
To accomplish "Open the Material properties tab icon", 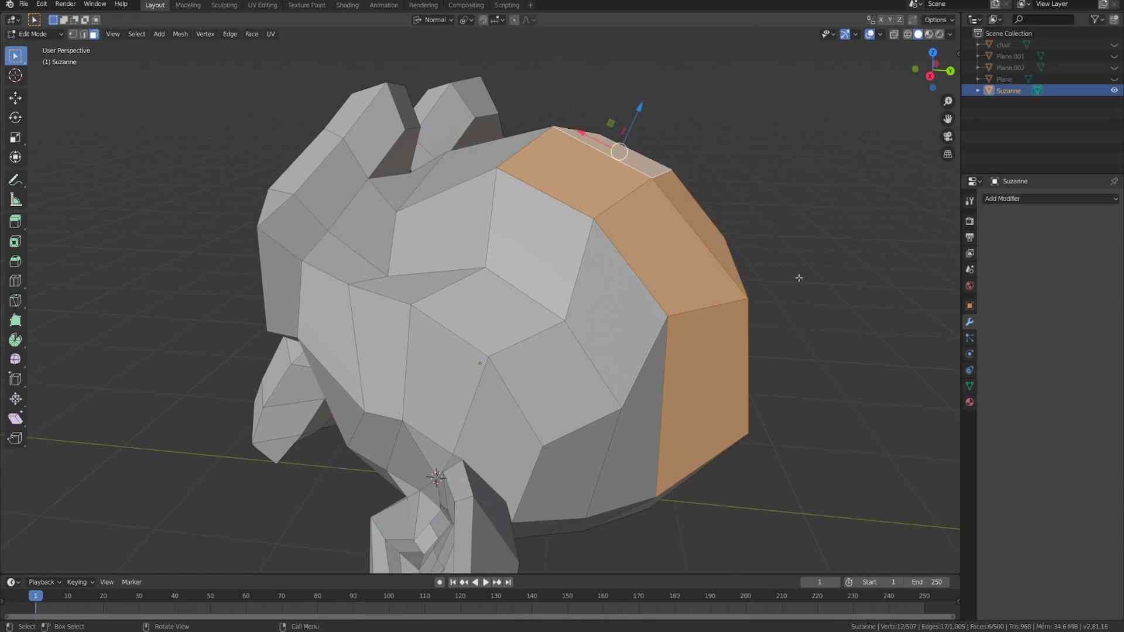I will tap(969, 402).
